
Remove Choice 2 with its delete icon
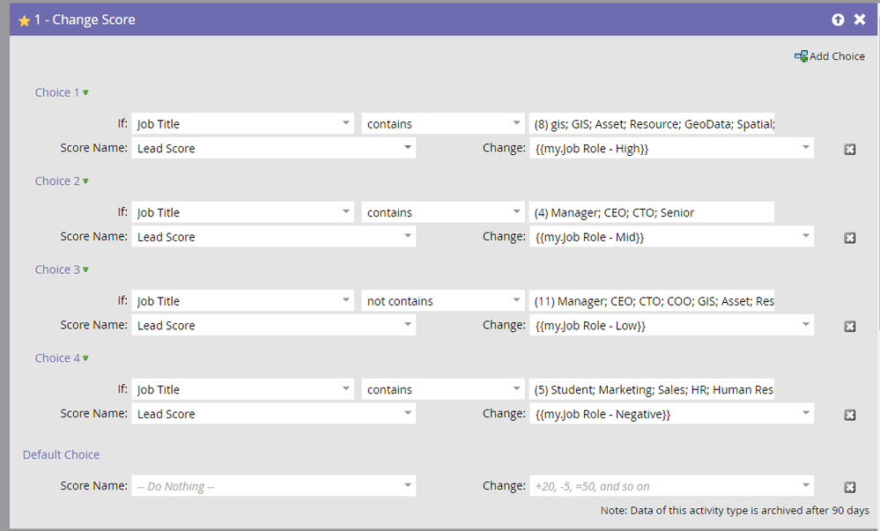point(850,238)
